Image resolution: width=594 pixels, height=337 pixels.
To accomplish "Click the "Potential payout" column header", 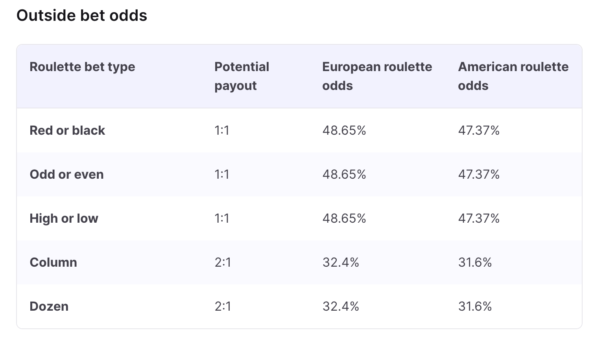I will point(242,76).
